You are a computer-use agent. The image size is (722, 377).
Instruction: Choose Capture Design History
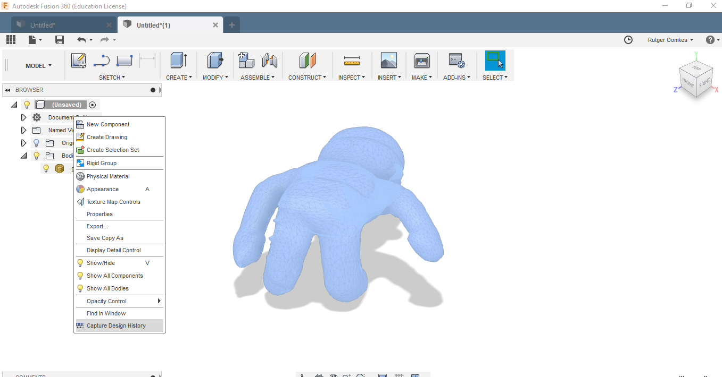point(120,325)
